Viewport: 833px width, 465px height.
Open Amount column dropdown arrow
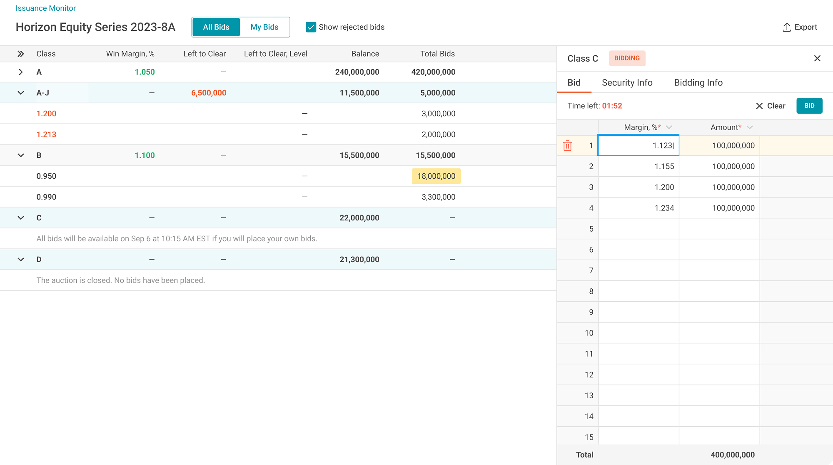750,127
